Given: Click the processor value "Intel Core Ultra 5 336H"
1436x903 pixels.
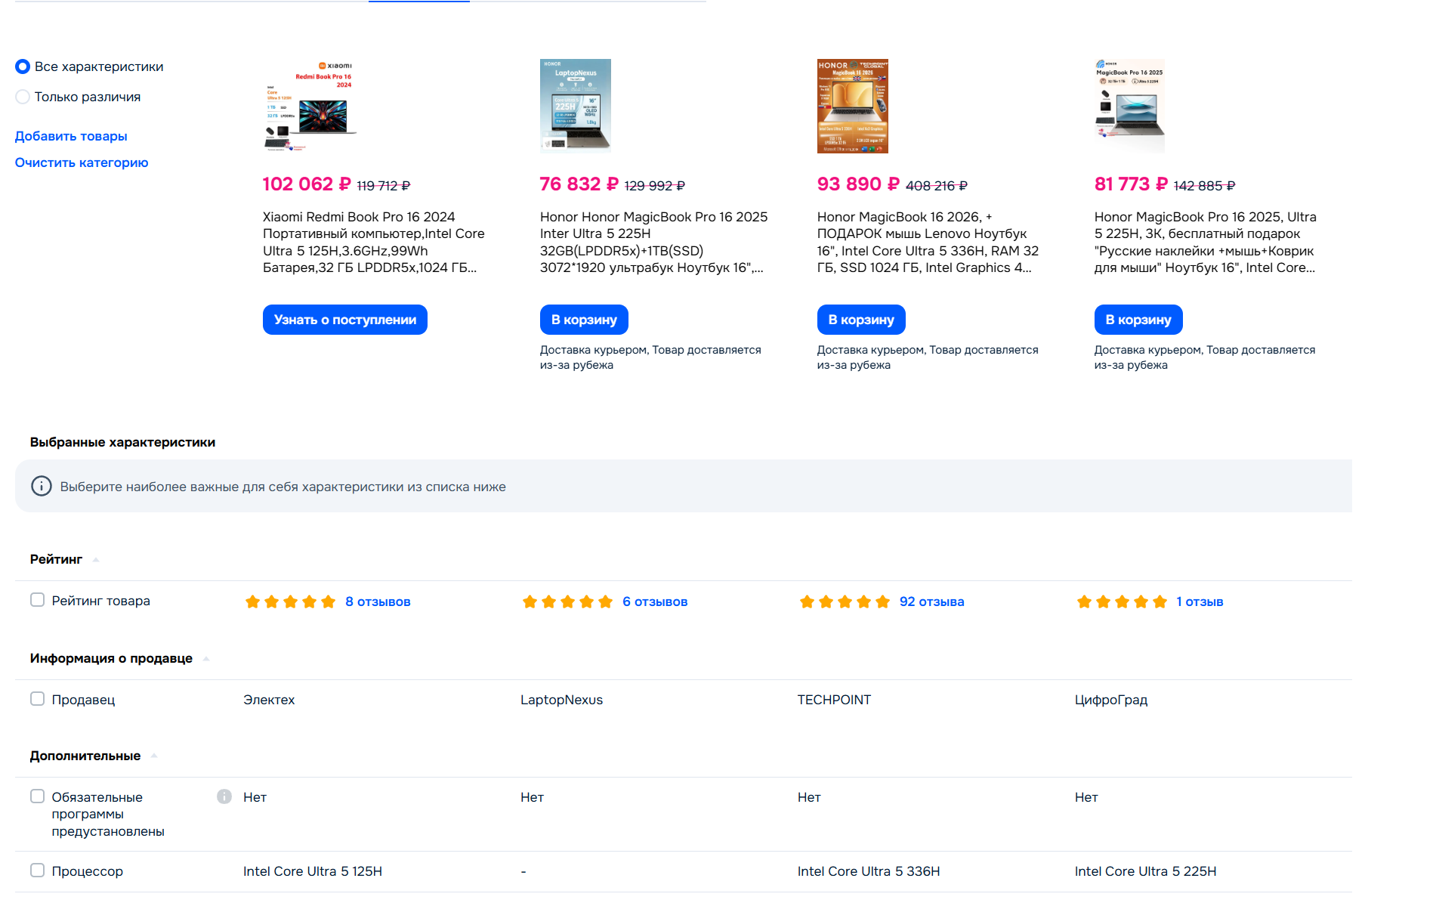Looking at the screenshot, I should (869, 871).
